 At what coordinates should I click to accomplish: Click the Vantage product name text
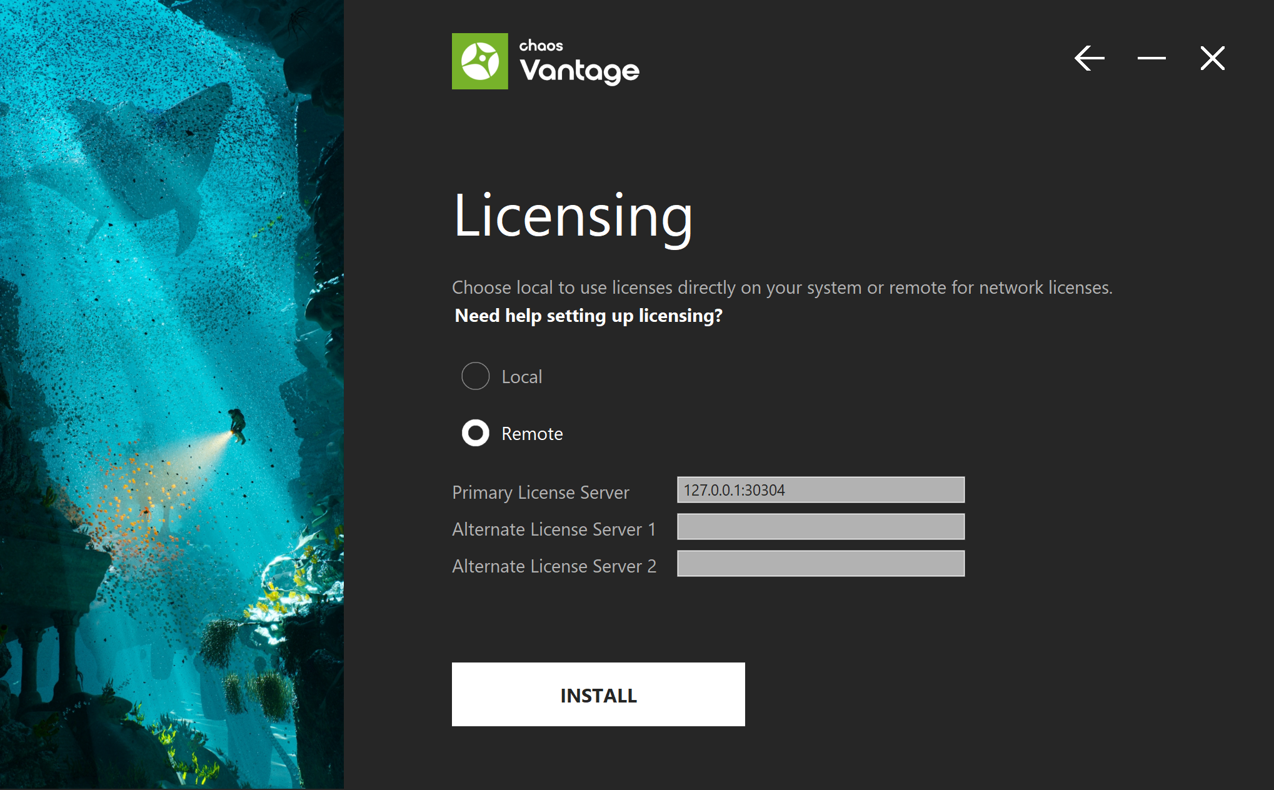click(579, 71)
